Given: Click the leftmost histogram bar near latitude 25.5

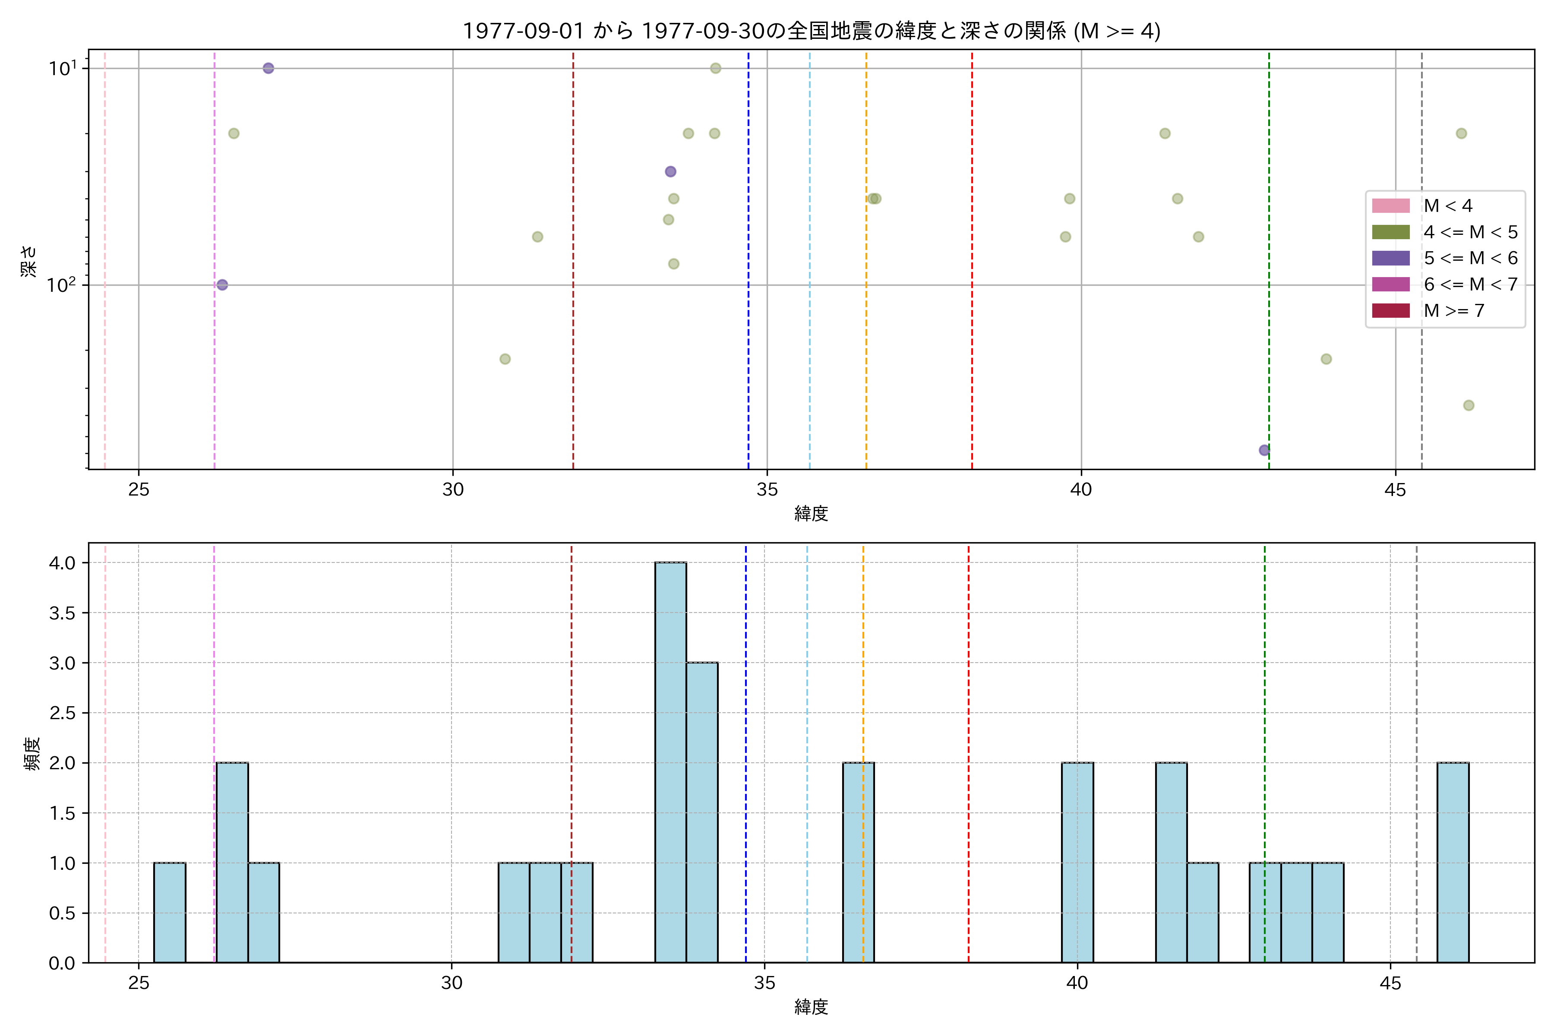Looking at the screenshot, I should tap(170, 913).
